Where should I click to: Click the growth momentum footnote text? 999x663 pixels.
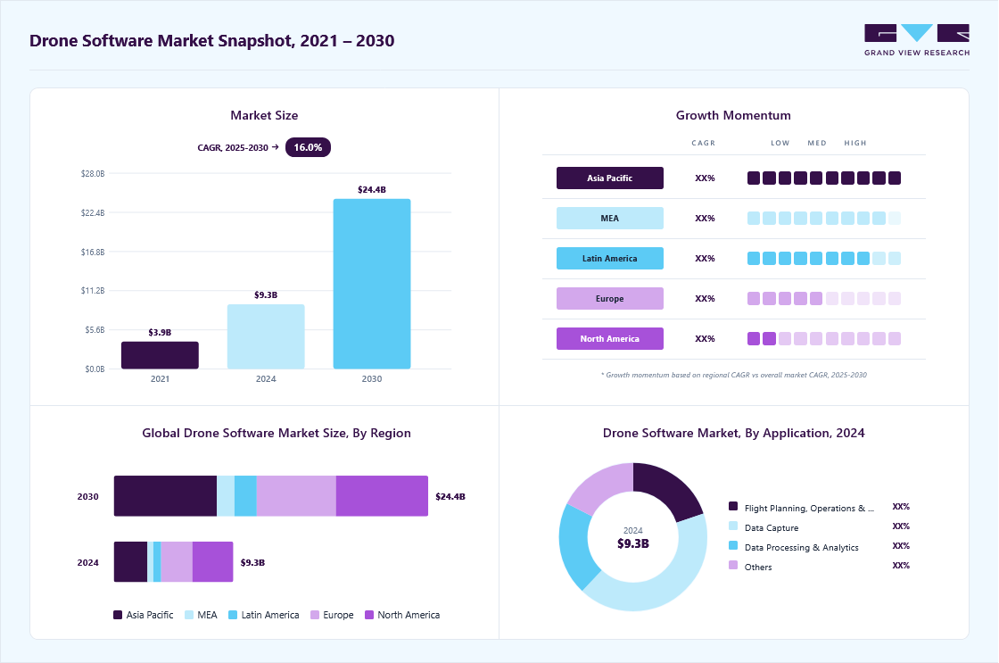[734, 375]
